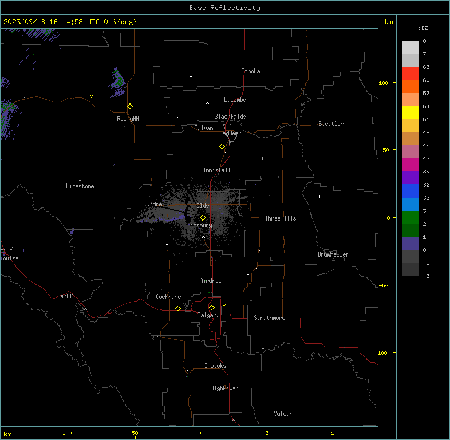
Task: Select the yellow 54 dBZ color band
Action: (410, 112)
